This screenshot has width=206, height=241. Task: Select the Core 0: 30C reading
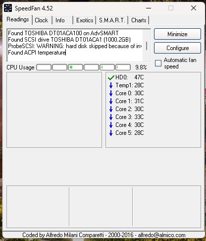tap(130, 93)
